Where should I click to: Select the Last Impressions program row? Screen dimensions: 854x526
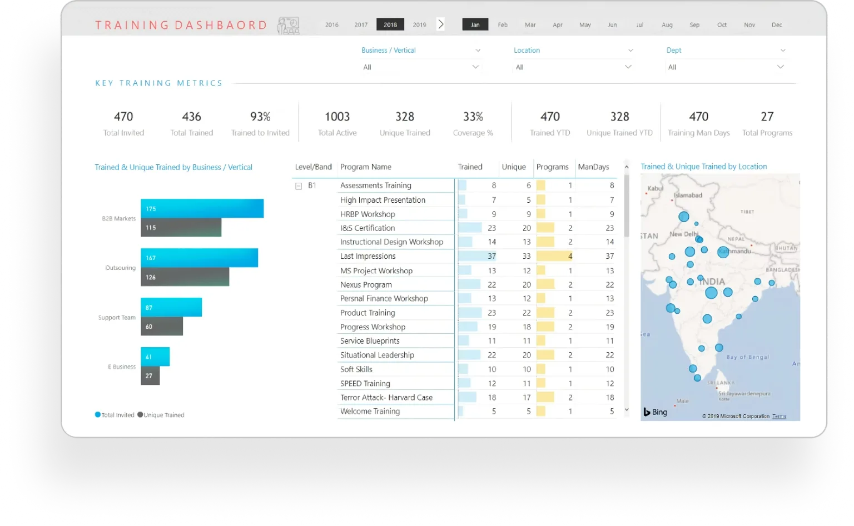[x=368, y=256]
